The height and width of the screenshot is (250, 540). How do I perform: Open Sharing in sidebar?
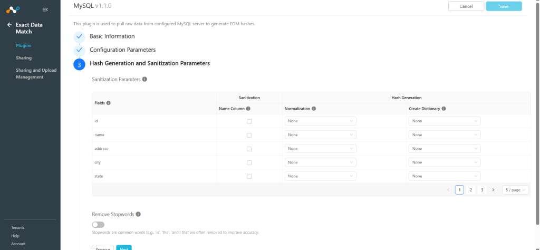(23, 58)
